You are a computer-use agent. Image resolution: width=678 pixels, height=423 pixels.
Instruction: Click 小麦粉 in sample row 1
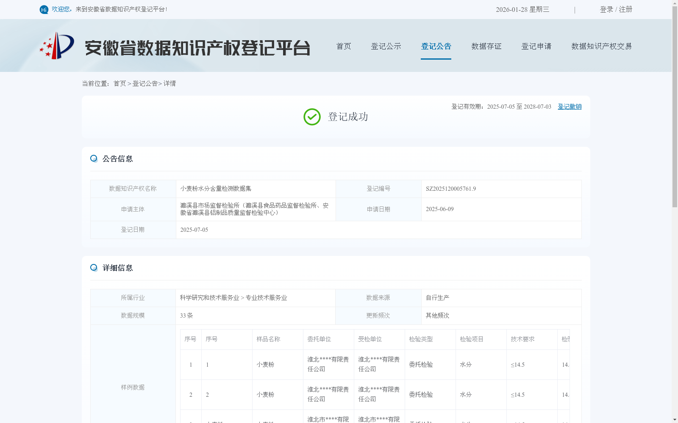pos(265,365)
